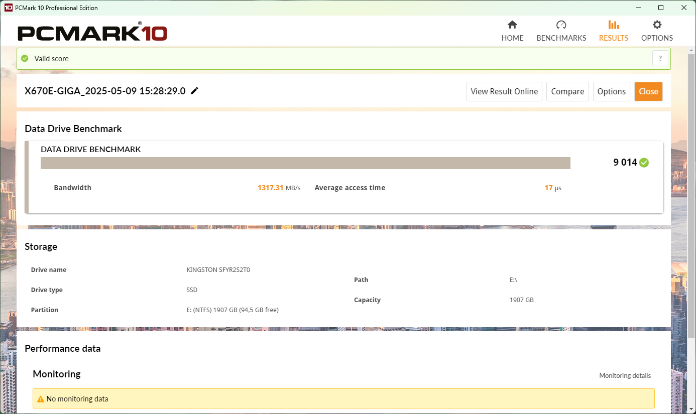
Task: Close the result with orange Close button
Action: tap(648, 91)
